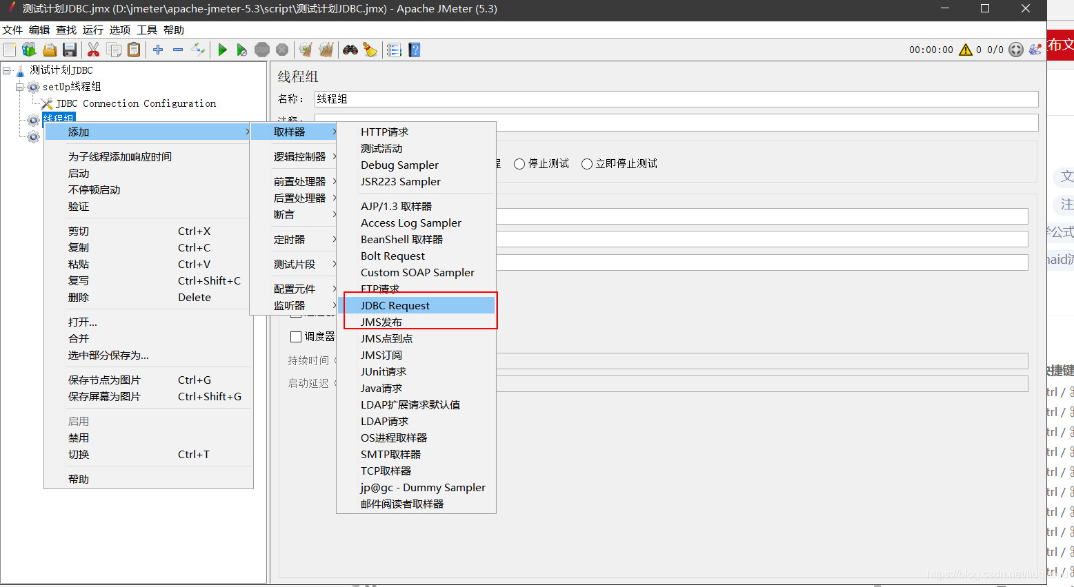Click 选中部分保存为... in context menu

148,355
